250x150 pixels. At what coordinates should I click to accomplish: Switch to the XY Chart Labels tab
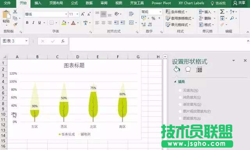click(191, 3)
